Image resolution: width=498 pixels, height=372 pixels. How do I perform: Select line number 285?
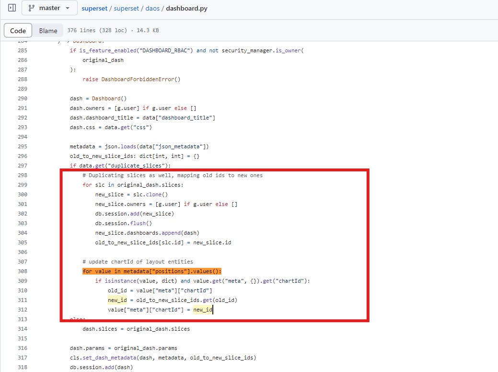[x=23, y=50]
